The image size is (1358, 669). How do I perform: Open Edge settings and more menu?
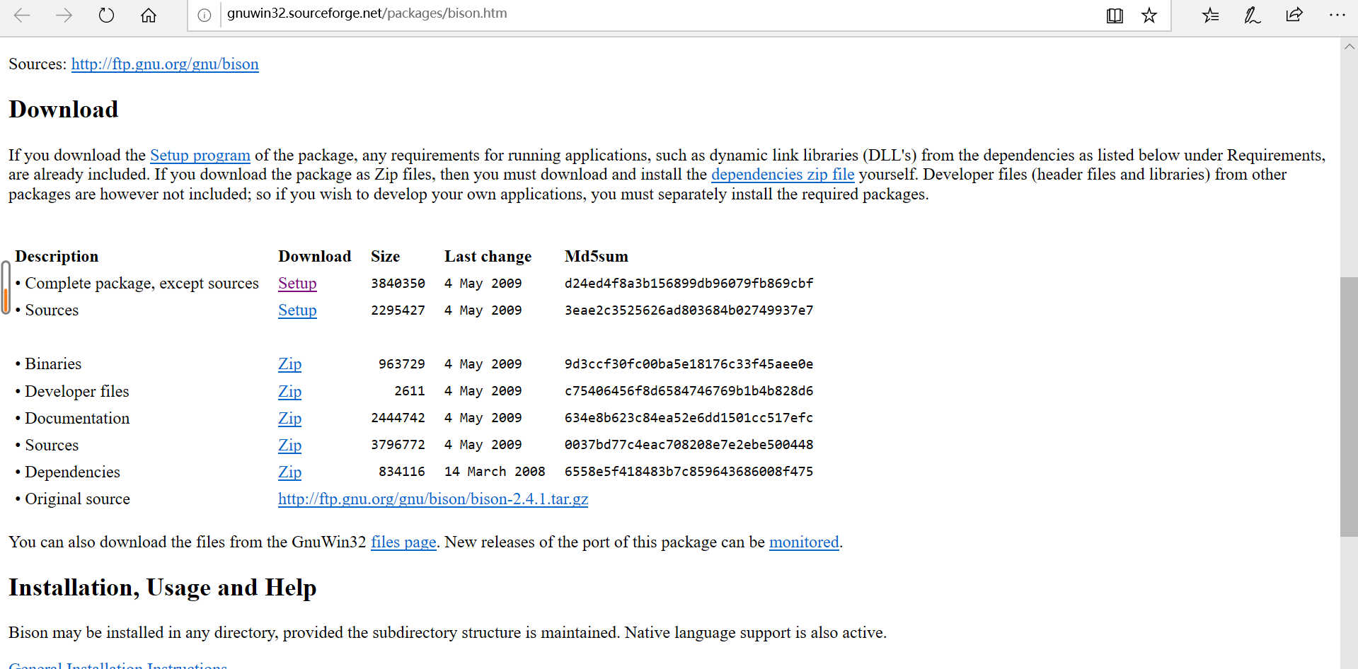(x=1337, y=15)
